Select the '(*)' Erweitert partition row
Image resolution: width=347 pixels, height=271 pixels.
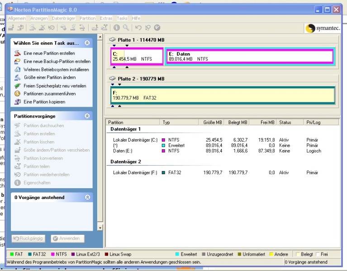(222, 146)
